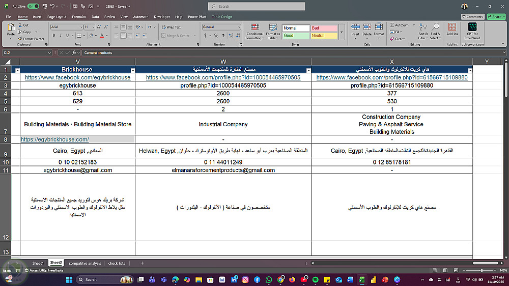
Task: Click the Comments button
Action: (x=473, y=17)
